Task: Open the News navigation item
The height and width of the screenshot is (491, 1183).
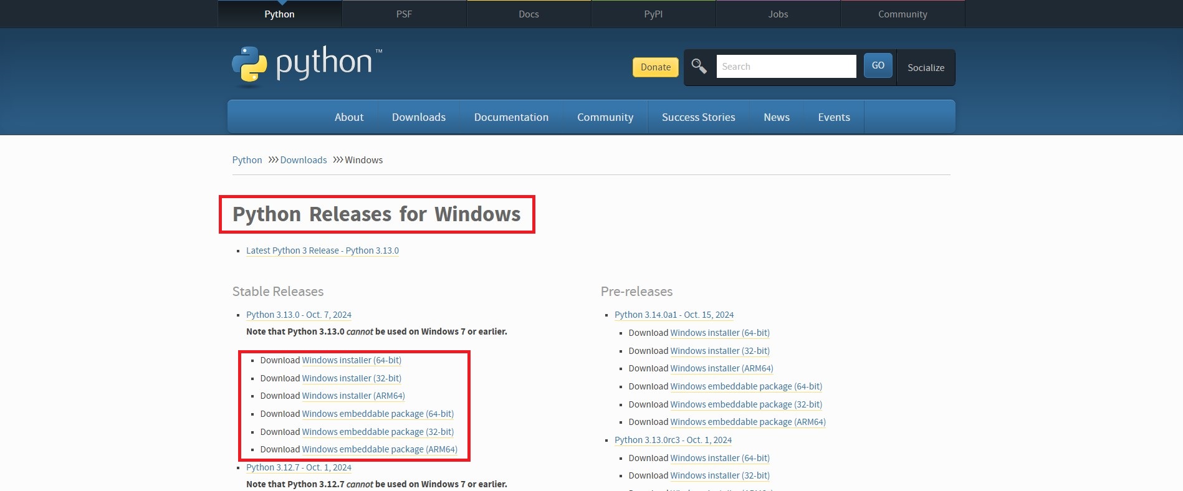Action: click(777, 117)
